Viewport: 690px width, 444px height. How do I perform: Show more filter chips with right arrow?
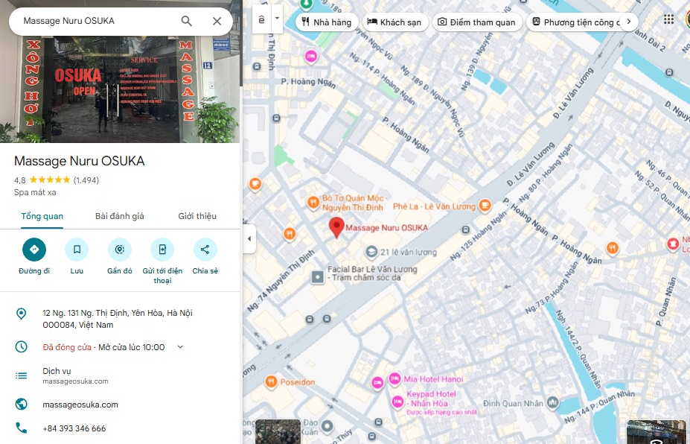pyautogui.click(x=629, y=21)
